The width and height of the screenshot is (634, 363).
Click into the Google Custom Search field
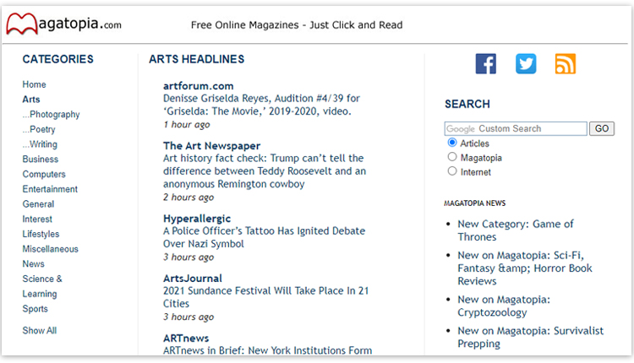pos(516,129)
